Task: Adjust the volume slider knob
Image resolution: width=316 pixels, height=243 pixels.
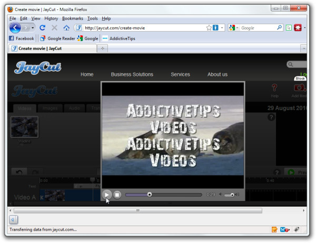Action: coord(232,195)
